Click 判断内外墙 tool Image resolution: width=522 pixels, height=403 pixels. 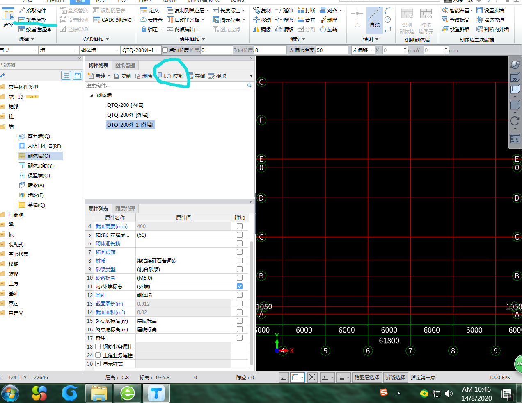[493, 29]
